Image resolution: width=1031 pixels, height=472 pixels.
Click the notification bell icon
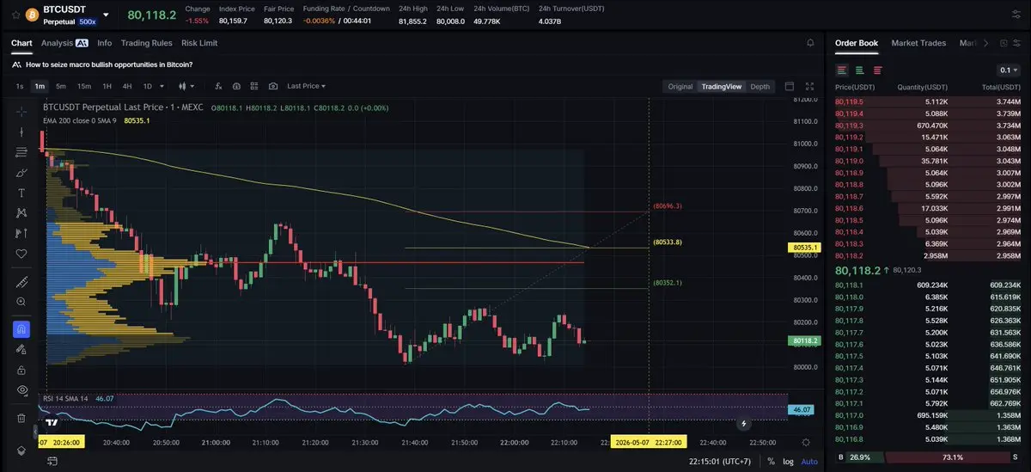coord(810,43)
